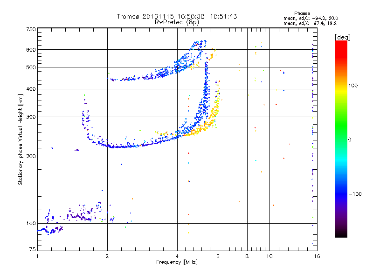Click the blue trace minimum near 220 km
Viewport: 373px width, 279px height.
(119, 147)
